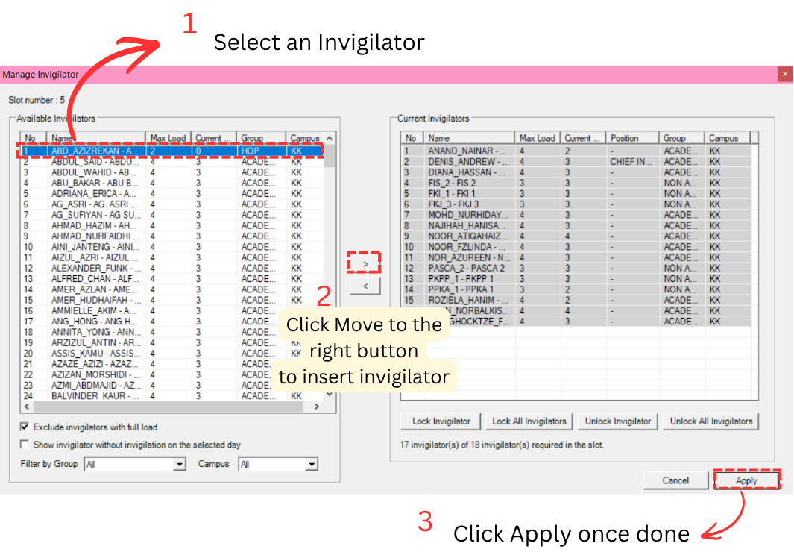Select ANAND_NAINAR in Current Invigilators
This screenshot has width=794, height=552.
[x=576, y=151]
